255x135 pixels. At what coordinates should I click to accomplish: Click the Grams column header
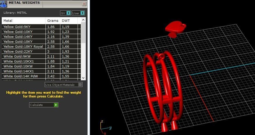pos(53,21)
